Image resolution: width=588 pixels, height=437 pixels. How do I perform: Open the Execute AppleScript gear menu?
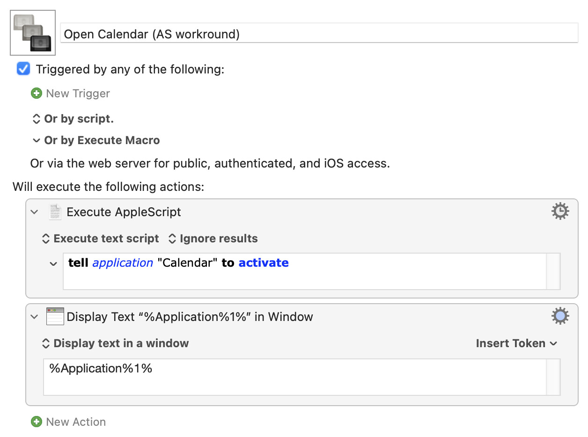tap(560, 212)
